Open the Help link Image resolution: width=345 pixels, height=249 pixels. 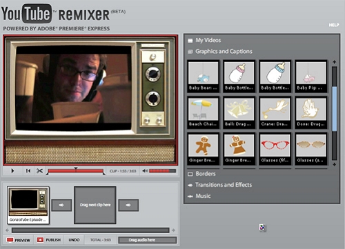[334, 25]
